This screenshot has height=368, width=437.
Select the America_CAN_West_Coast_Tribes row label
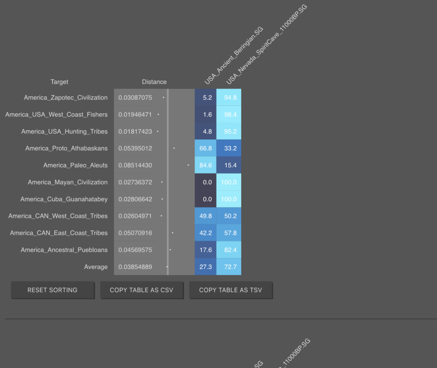(x=58, y=216)
